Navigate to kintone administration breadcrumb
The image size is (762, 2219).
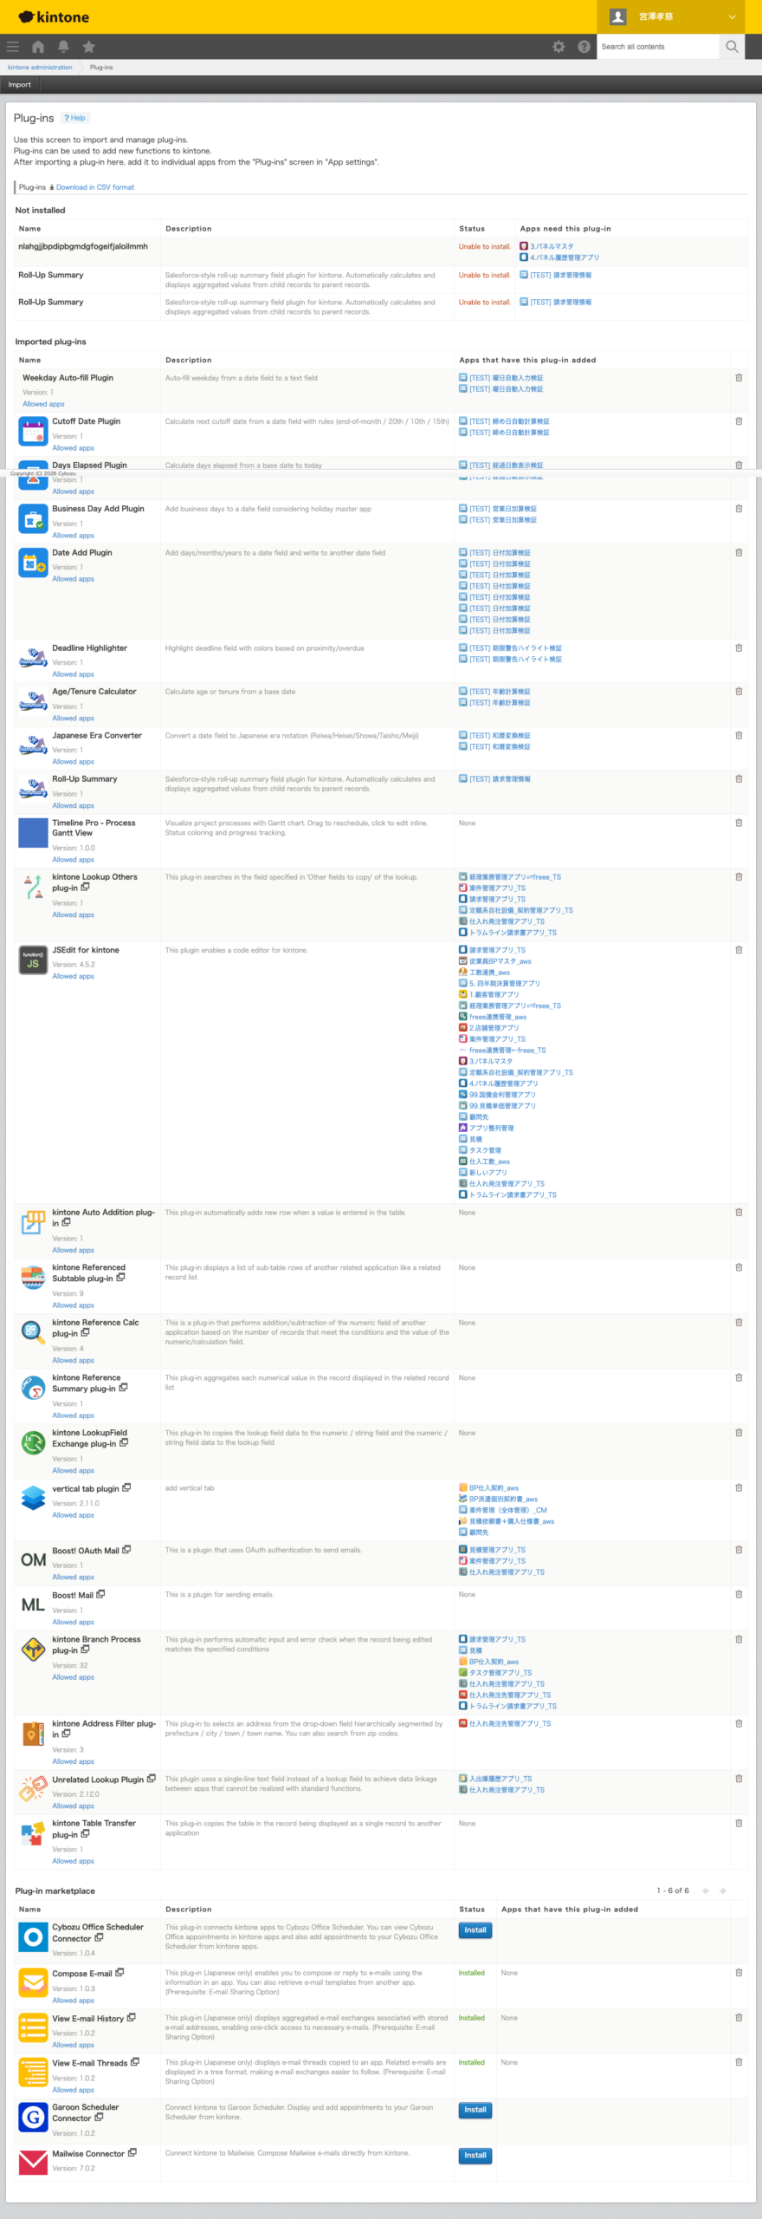pyautogui.click(x=40, y=67)
